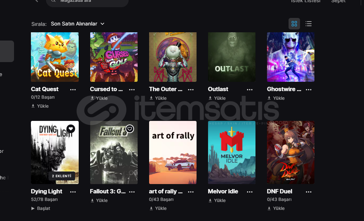The height and width of the screenshot is (221, 364).
Task: Toggle favorite heart on Fallout 3
Action: pos(130,129)
